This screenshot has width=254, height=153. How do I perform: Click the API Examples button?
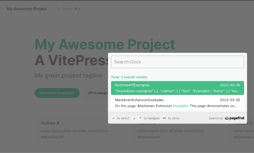(95, 93)
